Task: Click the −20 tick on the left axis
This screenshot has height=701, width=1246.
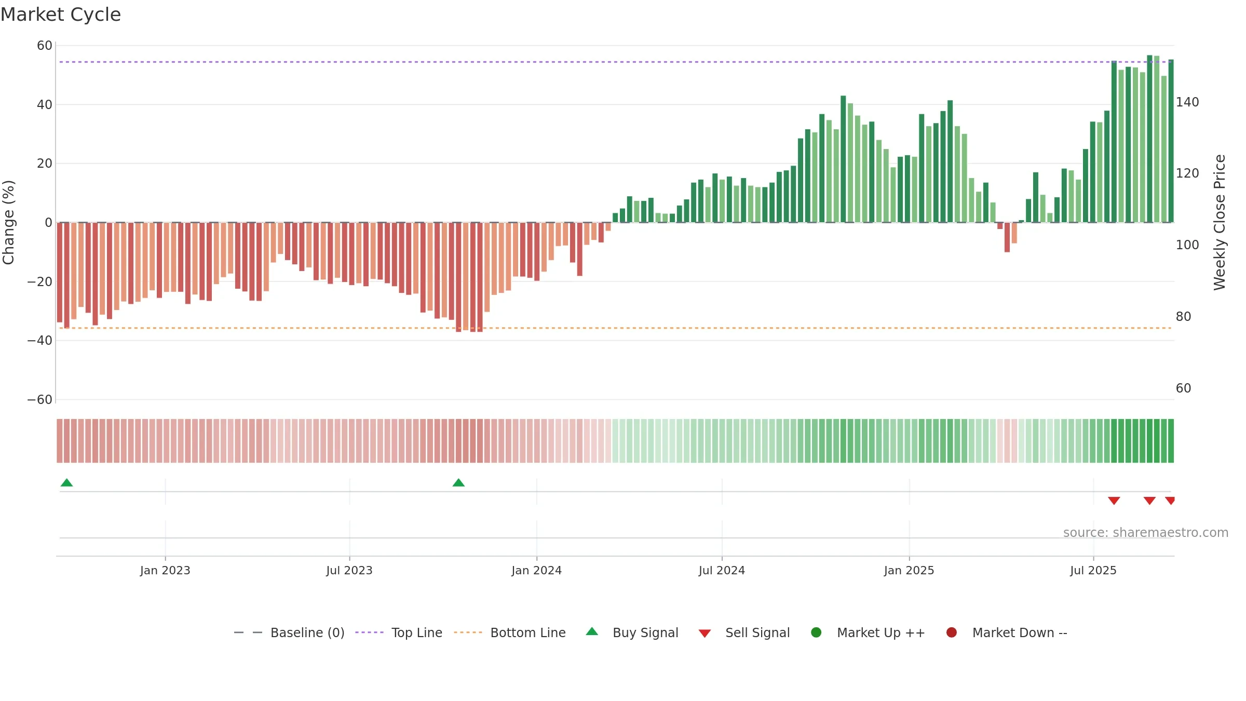Action: (x=40, y=282)
